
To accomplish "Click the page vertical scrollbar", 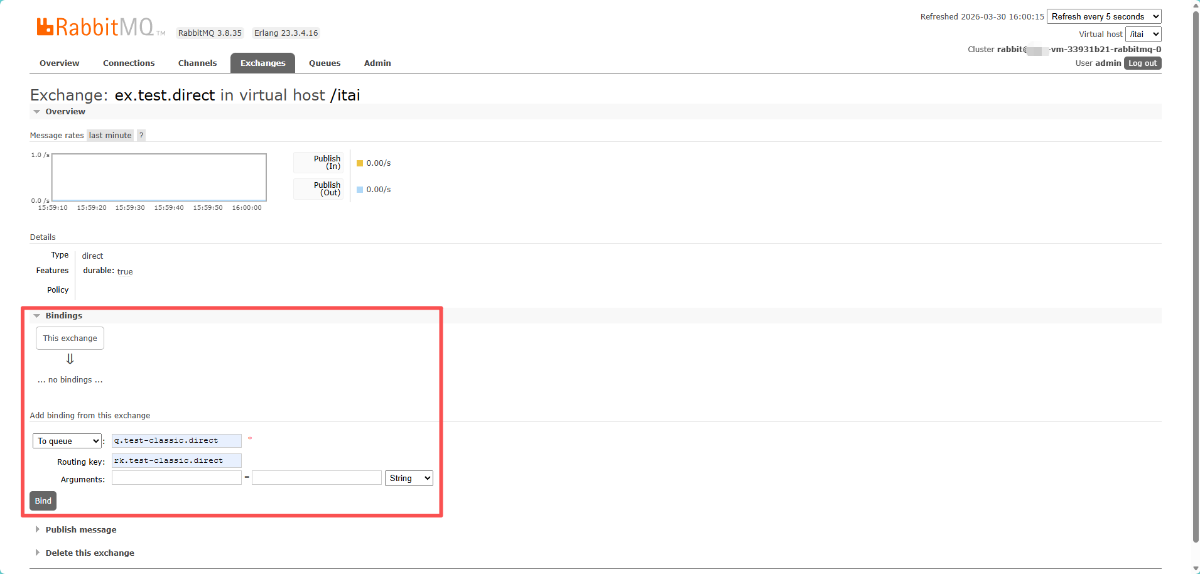I will (x=1196, y=276).
